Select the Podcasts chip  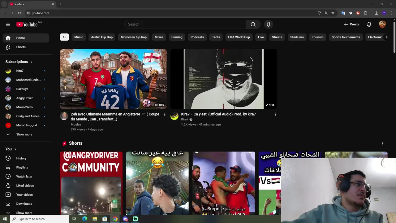(x=197, y=37)
